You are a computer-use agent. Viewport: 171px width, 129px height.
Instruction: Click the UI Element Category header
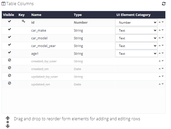(x=133, y=15)
